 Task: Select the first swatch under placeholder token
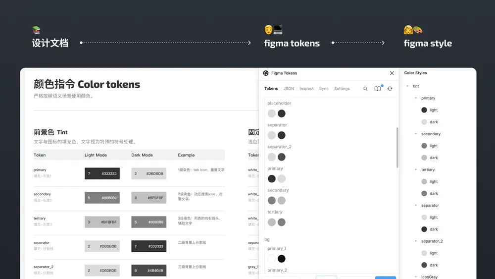(x=272, y=113)
